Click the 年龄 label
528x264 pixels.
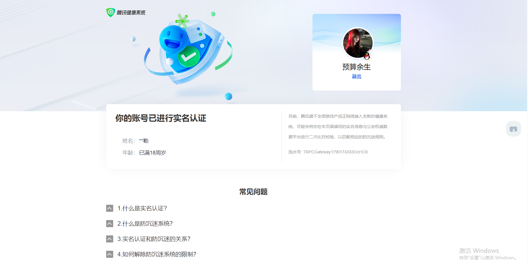coord(129,153)
